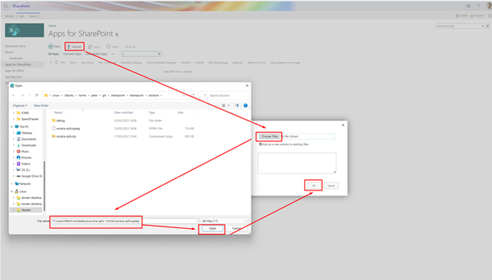Select the 'home' segment in the path bar
This screenshot has height=280, width=492.
click(x=82, y=95)
